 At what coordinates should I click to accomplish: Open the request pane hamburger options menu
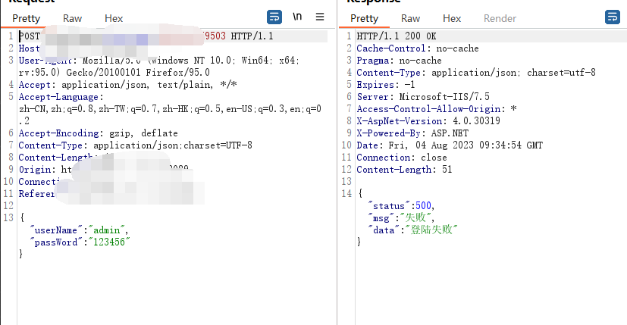(320, 17)
